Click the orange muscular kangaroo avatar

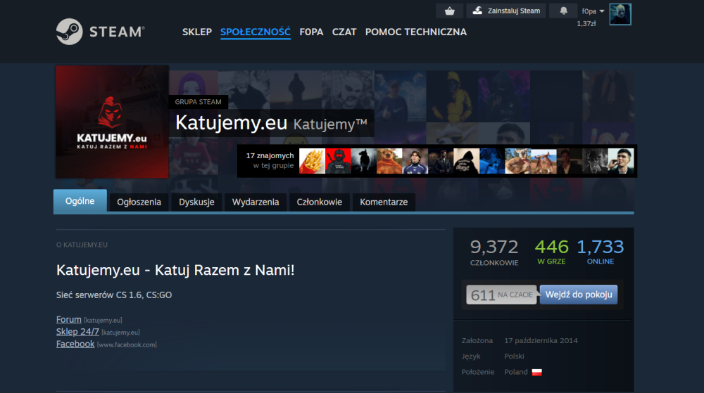pos(389,161)
